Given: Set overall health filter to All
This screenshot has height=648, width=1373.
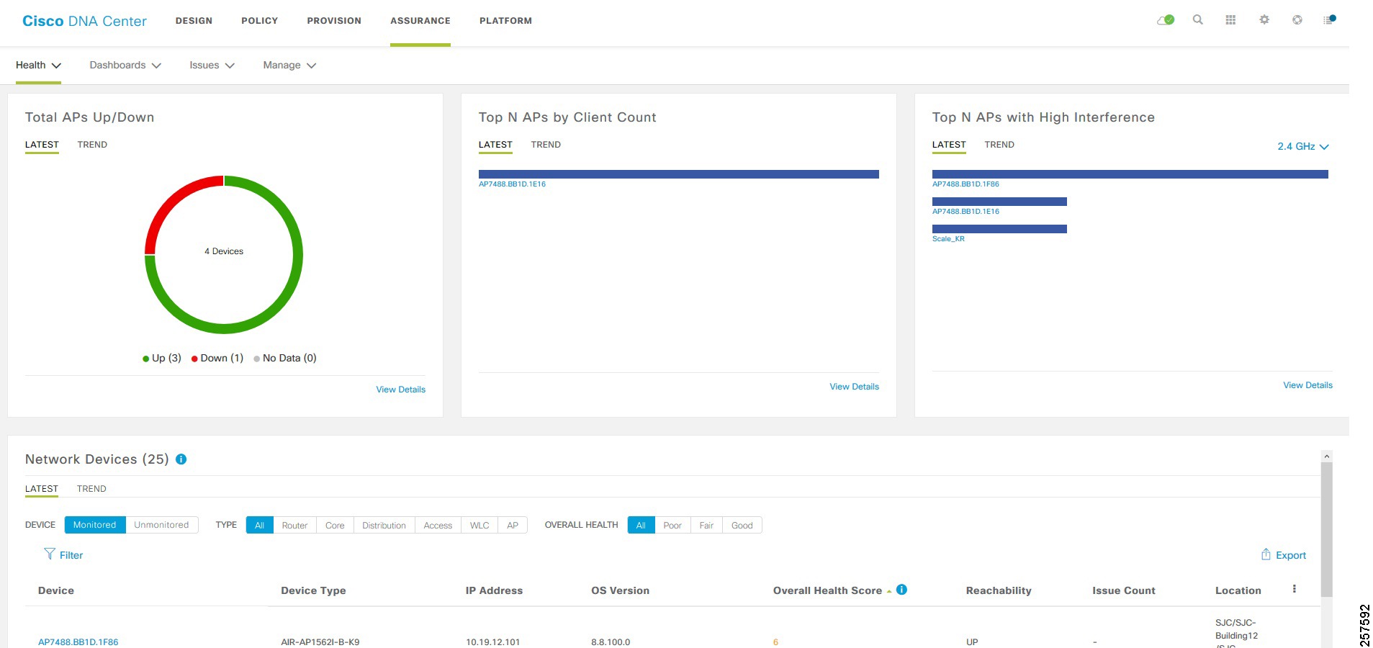Looking at the screenshot, I should click(x=641, y=525).
